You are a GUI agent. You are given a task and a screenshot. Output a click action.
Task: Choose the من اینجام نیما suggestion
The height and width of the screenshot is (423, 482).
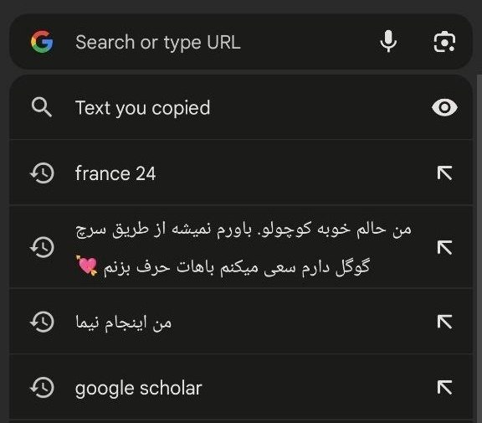[241, 322]
